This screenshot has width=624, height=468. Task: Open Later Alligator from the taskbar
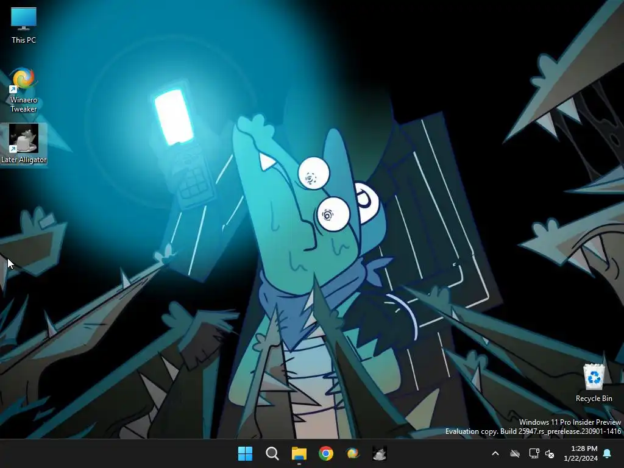[380, 453]
